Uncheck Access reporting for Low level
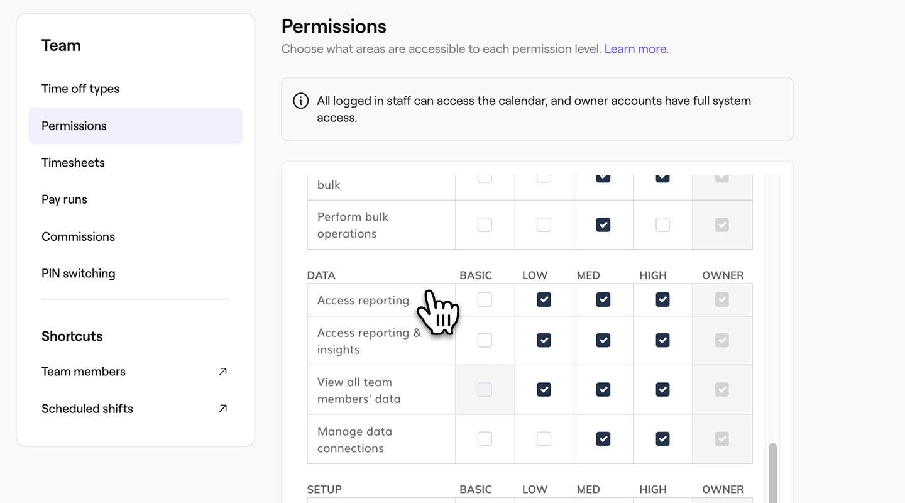The height and width of the screenshot is (503, 905). click(544, 300)
